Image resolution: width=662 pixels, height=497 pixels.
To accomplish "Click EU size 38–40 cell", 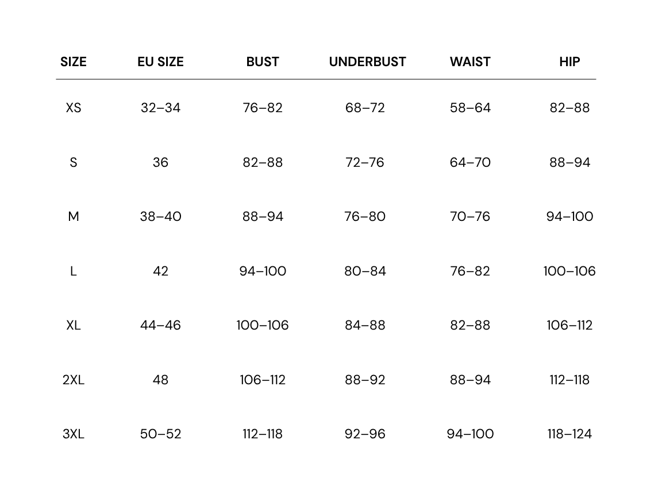I will [x=160, y=216].
